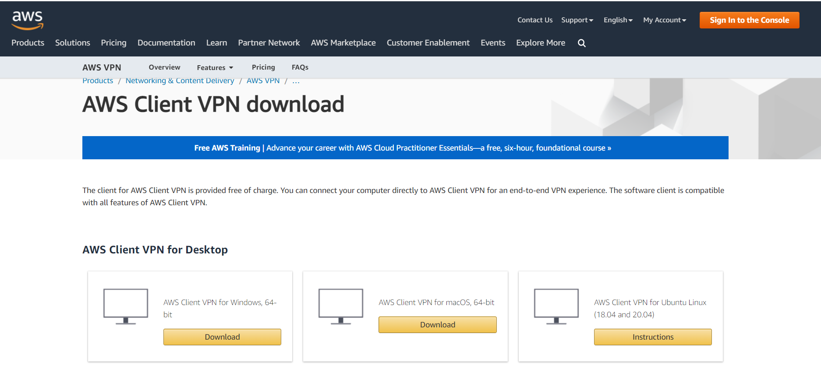This screenshot has height=365, width=821.
Task: Click the AWS logo in the header
Action: [x=27, y=20]
